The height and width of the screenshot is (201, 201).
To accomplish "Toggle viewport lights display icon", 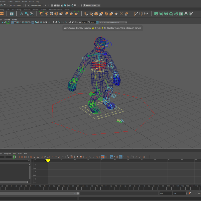I will (x=46, y=22).
